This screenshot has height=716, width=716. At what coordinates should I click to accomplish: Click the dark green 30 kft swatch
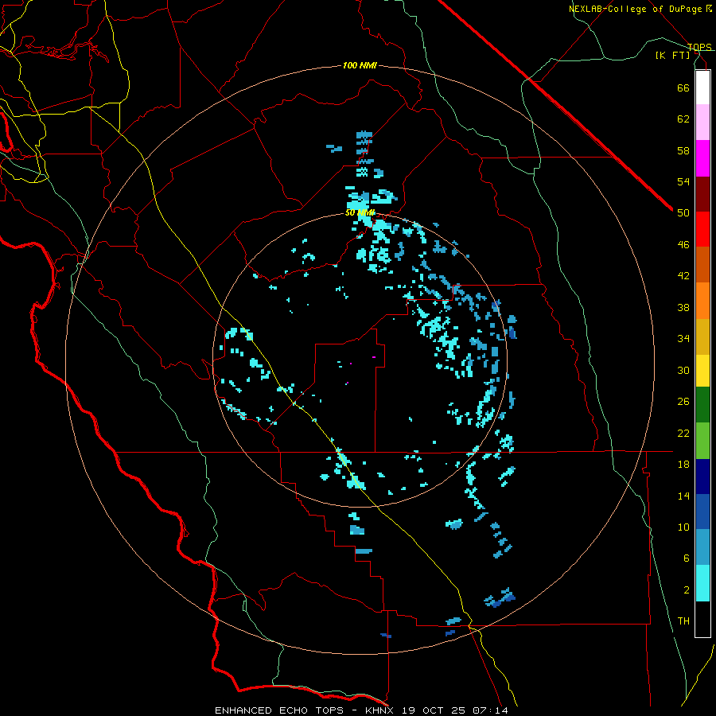pyautogui.click(x=702, y=405)
